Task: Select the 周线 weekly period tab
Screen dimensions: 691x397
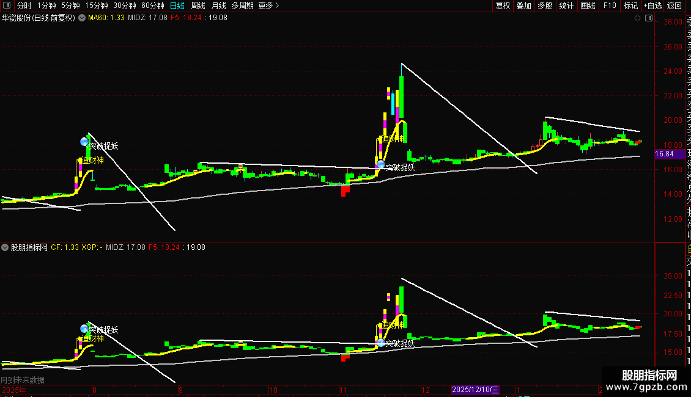Action: click(x=198, y=5)
